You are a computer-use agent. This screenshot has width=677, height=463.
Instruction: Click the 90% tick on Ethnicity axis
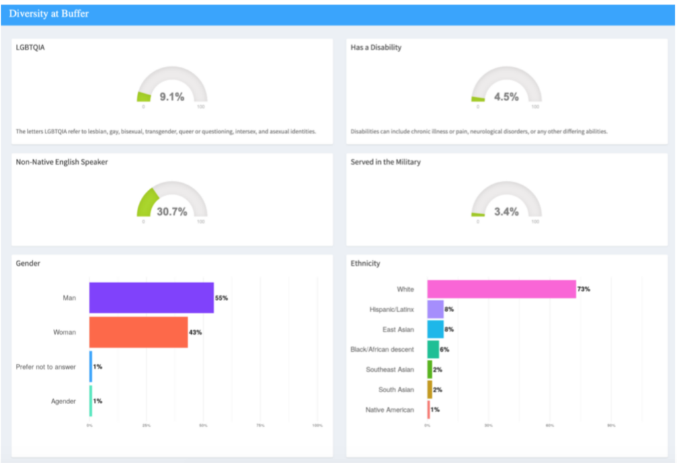click(x=611, y=426)
